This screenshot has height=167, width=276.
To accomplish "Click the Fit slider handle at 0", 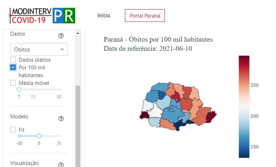I will click(39, 136).
